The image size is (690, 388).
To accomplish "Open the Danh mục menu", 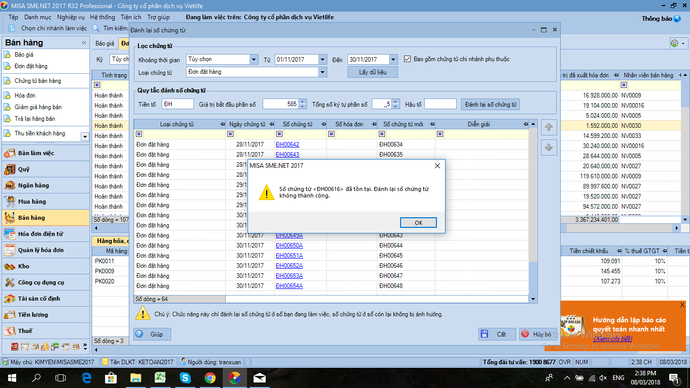I will click(x=38, y=17).
